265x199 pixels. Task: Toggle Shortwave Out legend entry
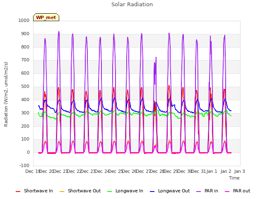click(80, 191)
